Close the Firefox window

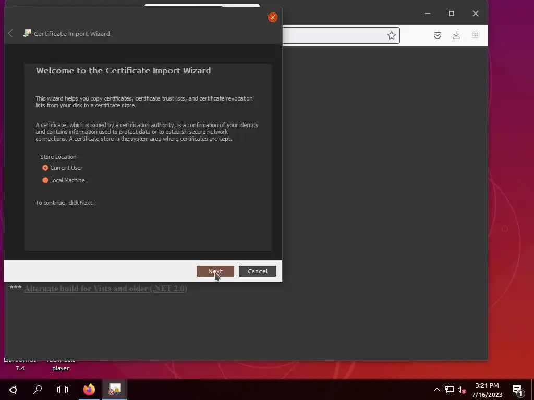[476, 14]
